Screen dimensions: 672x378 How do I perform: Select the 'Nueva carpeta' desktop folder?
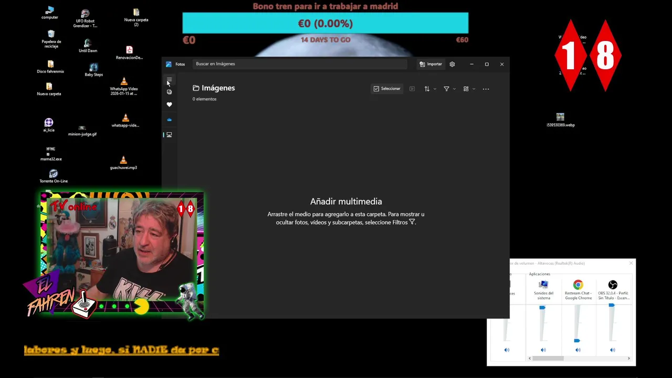coord(49,89)
